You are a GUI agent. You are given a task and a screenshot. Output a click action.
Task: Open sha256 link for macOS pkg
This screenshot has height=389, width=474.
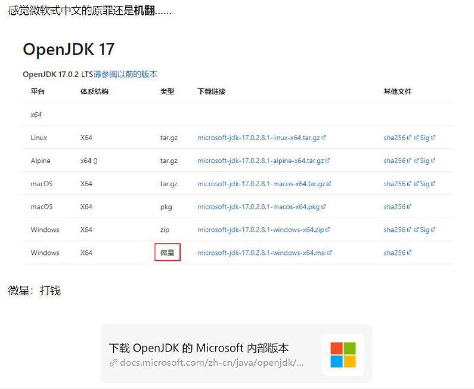[x=395, y=206]
